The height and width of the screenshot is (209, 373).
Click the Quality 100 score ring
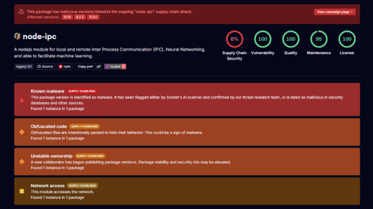291,39
